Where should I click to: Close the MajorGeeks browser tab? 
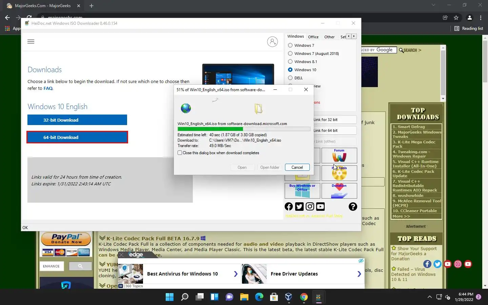tap(79, 6)
